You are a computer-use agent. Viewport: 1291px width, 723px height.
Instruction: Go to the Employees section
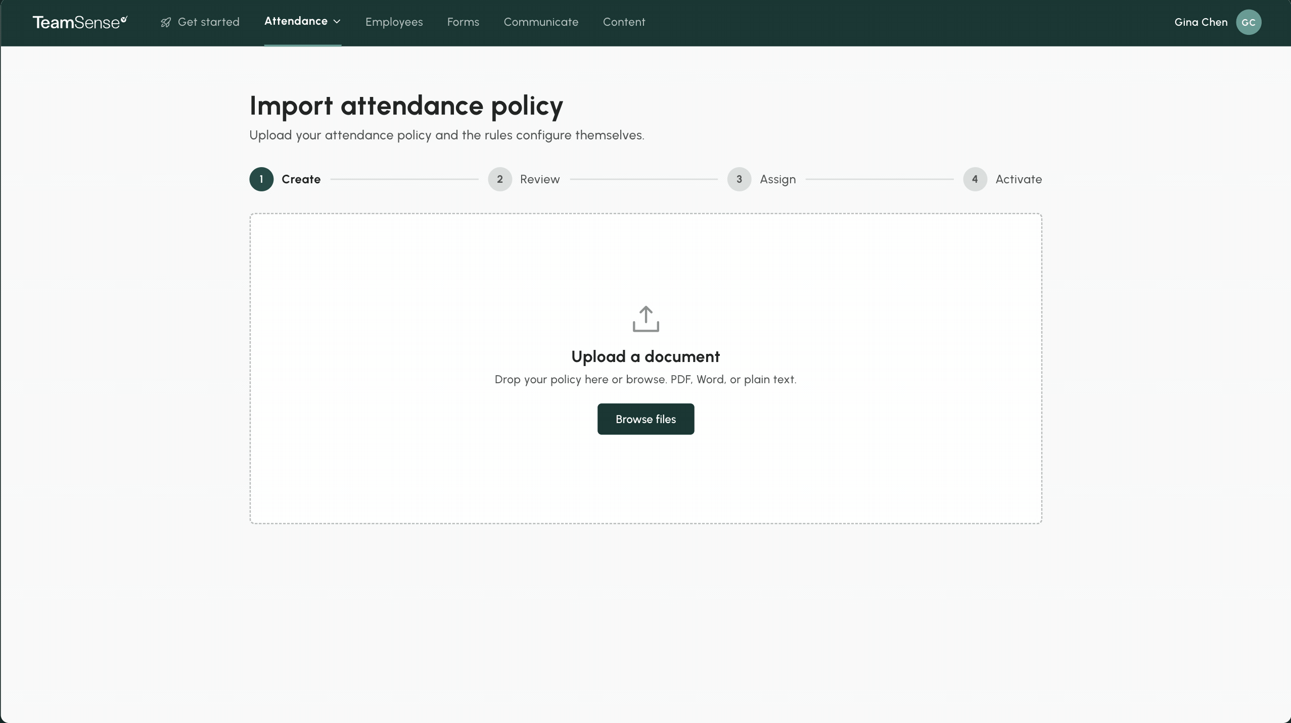[x=394, y=22]
